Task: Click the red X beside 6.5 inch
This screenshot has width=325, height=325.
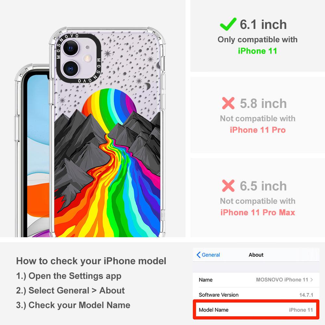Action: tap(228, 186)
